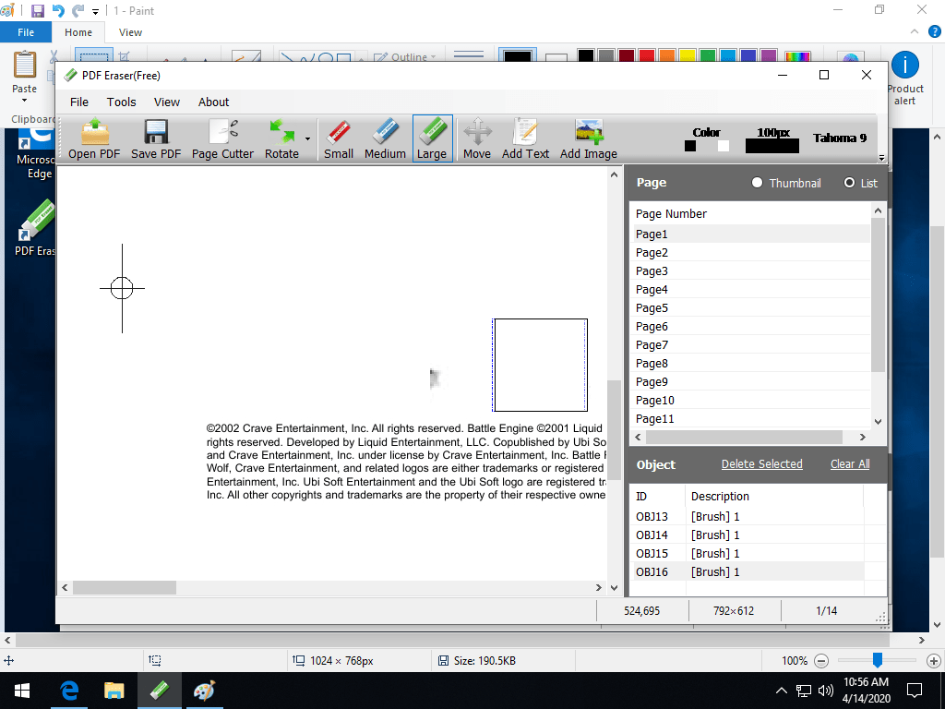Select the Page Cutter tool
945x709 pixels.
[222, 138]
